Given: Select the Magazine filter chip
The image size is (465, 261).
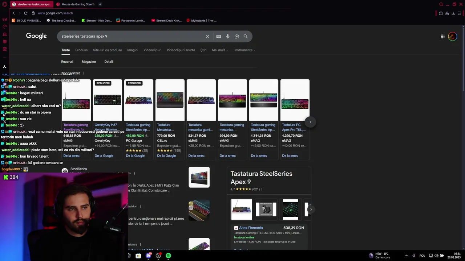Looking at the screenshot, I should tap(89, 62).
